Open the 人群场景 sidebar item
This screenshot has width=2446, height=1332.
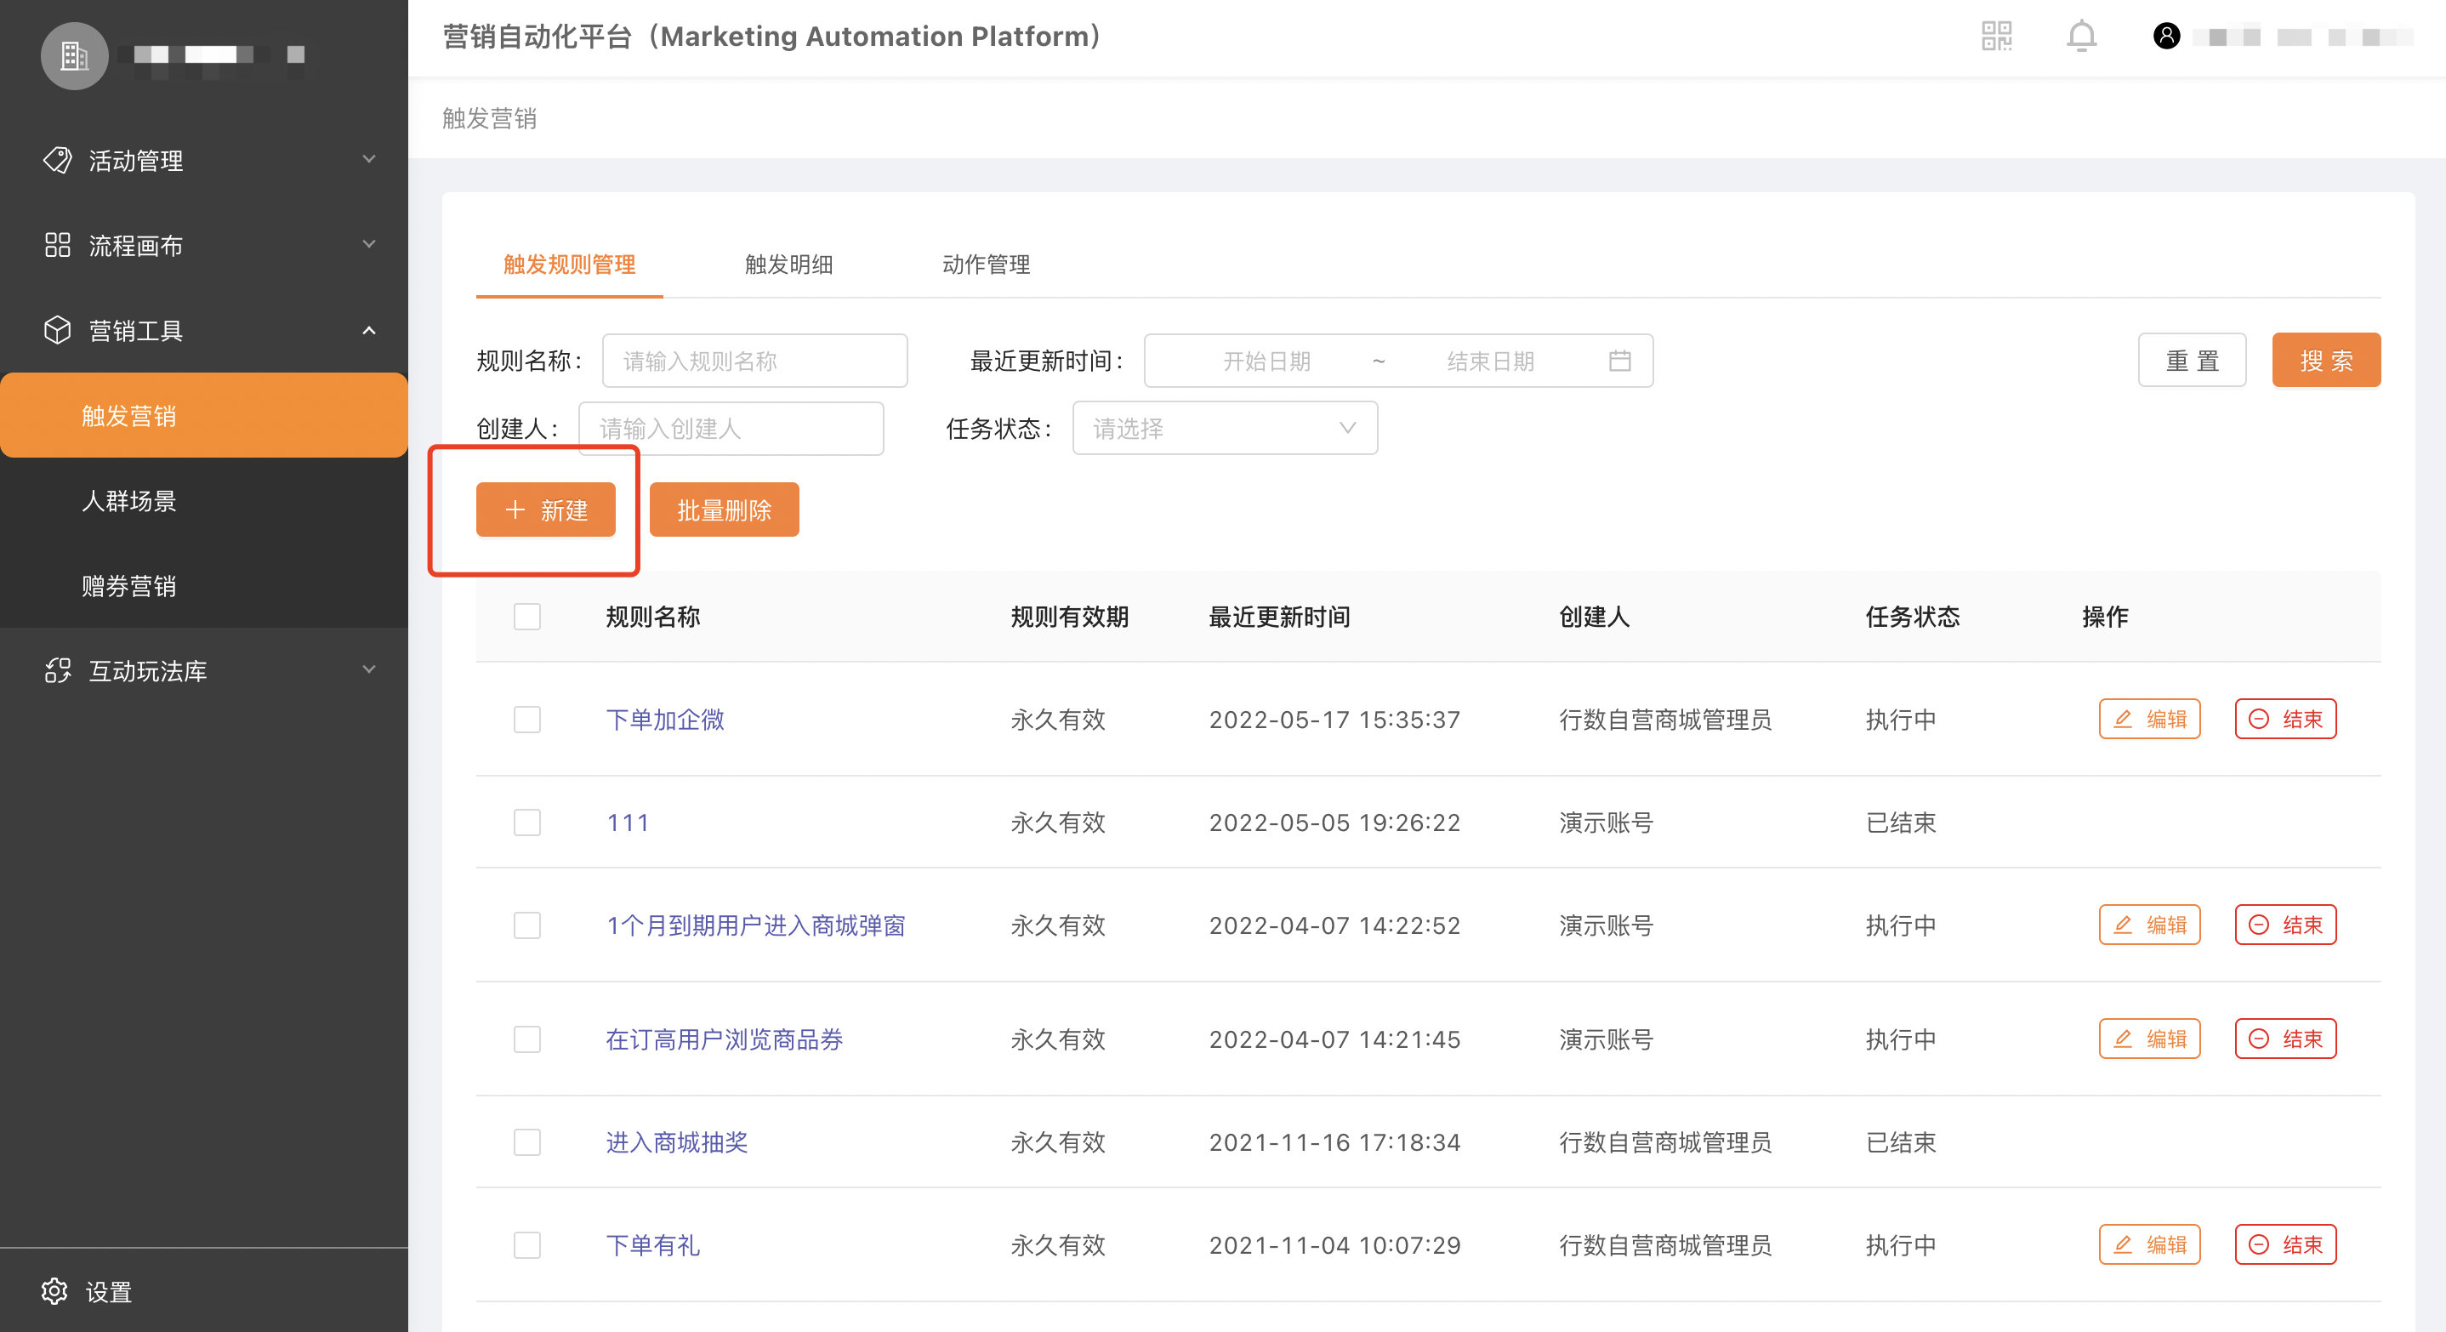204,500
